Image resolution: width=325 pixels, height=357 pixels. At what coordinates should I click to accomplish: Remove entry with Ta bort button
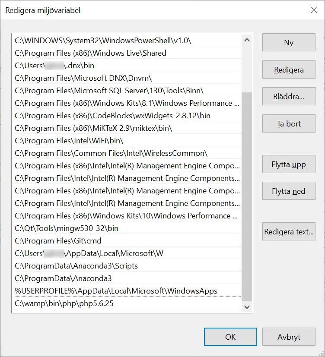pos(289,123)
